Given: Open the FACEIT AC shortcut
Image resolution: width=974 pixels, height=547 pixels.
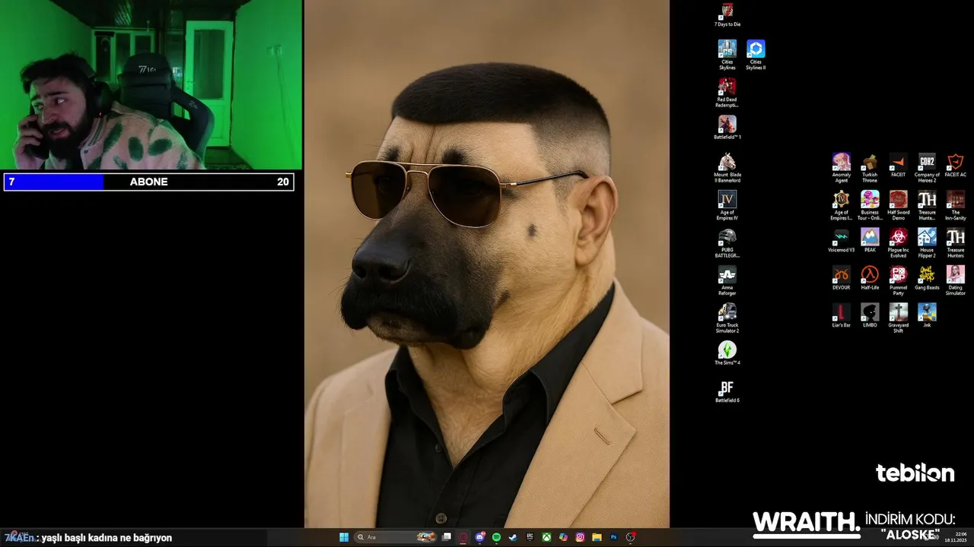Looking at the screenshot, I should click(x=956, y=165).
